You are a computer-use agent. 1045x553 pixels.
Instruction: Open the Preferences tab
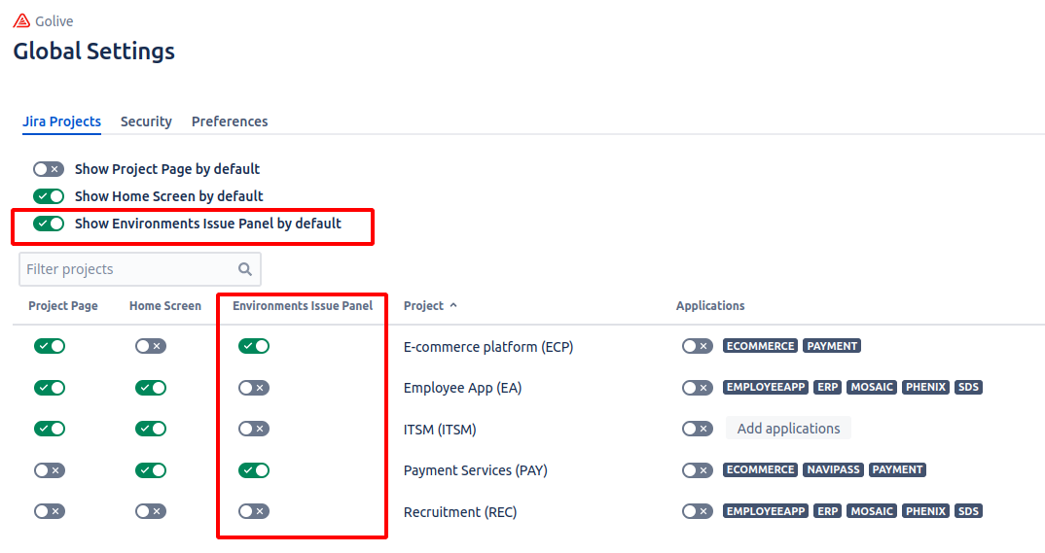(230, 121)
